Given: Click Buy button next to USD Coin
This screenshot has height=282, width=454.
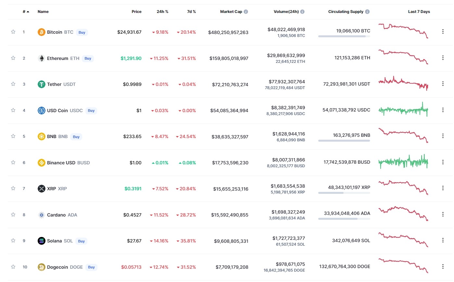Looking at the screenshot, I should [91, 111].
